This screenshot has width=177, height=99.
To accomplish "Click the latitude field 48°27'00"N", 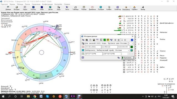I will (93, 54).
